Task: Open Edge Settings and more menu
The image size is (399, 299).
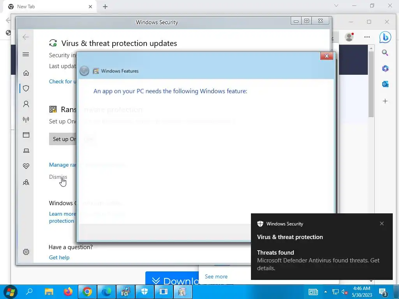Action: point(367,37)
